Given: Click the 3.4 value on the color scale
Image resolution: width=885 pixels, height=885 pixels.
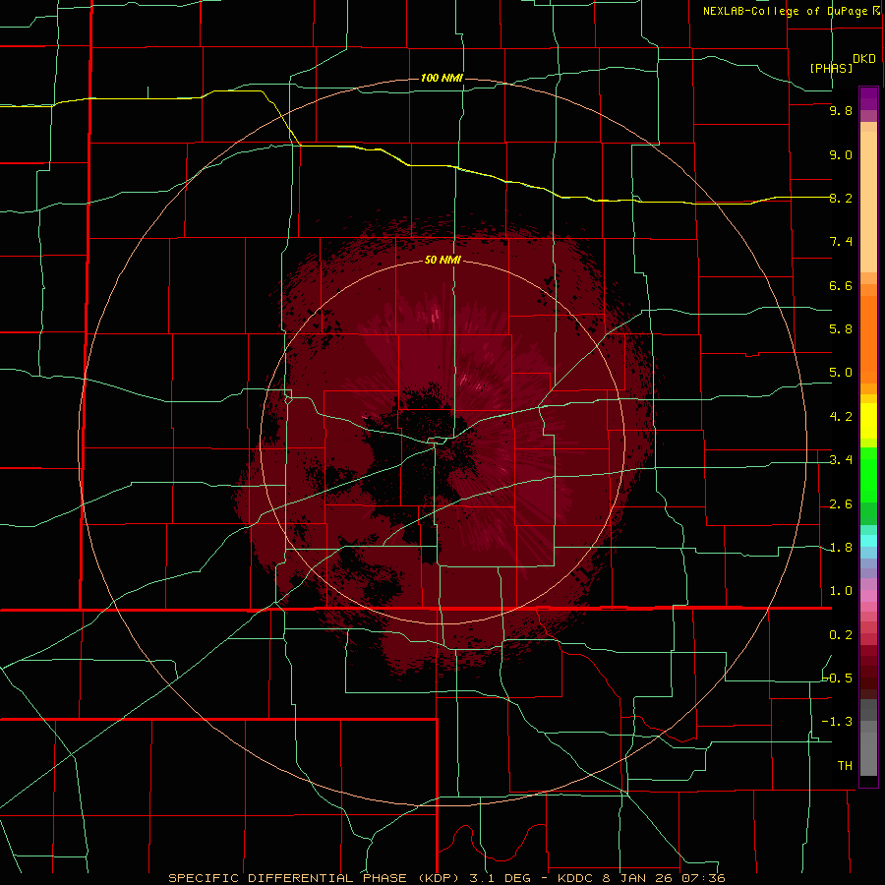Looking at the screenshot, I should 841,460.
